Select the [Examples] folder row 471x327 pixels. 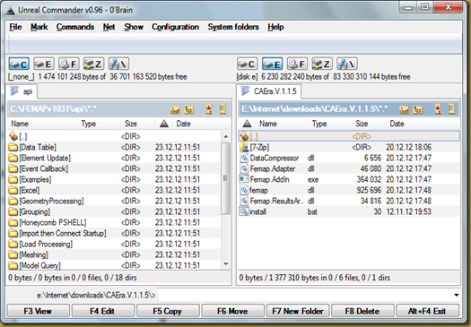(x=114, y=179)
